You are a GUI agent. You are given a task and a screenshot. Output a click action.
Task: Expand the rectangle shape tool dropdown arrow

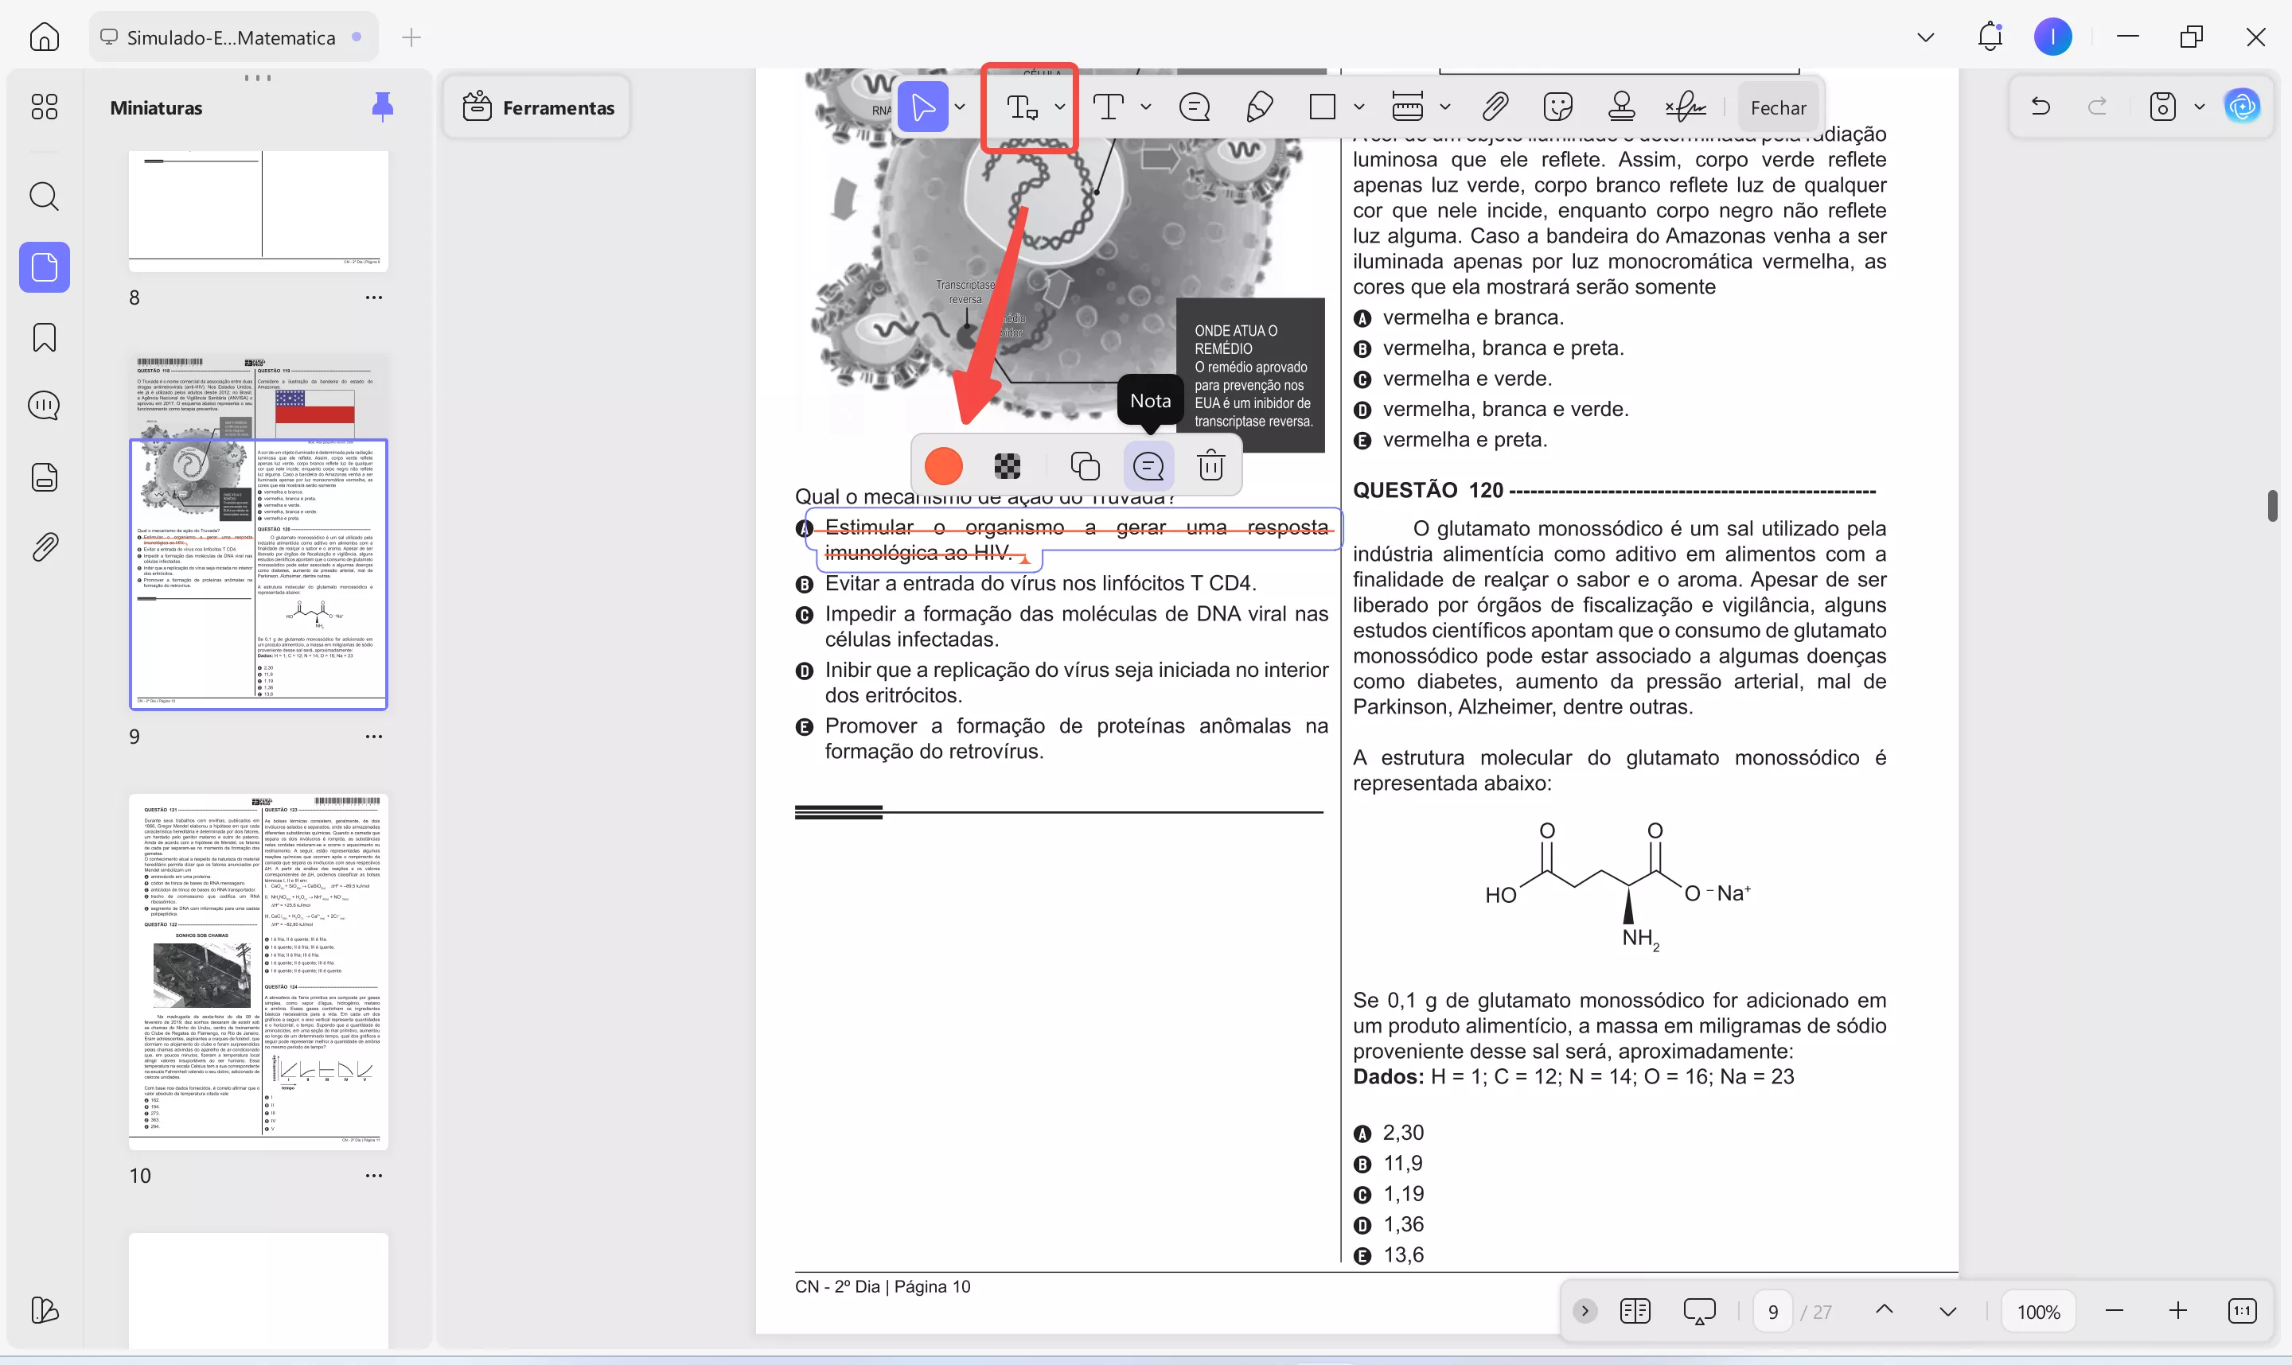[x=1359, y=107]
